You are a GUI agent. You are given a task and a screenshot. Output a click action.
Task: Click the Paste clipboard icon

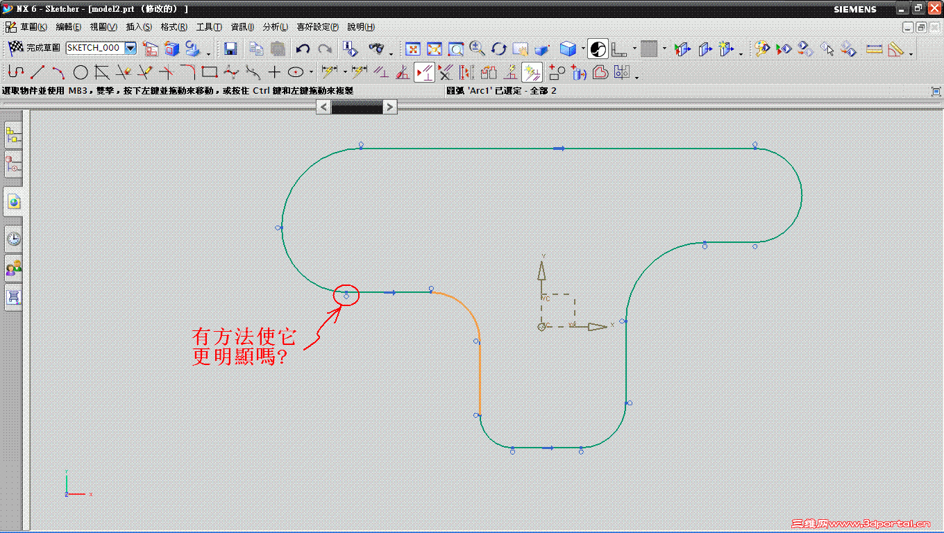(278, 49)
